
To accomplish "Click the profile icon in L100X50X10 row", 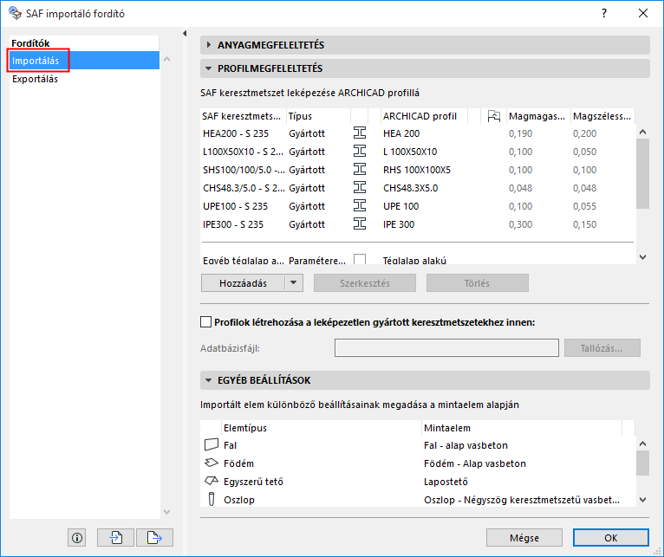I will pyautogui.click(x=360, y=151).
